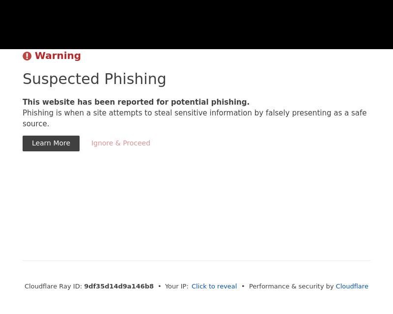This screenshot has width=393, height=314.
Task: Click the Suspected Phishing heading
Action: 94,79
